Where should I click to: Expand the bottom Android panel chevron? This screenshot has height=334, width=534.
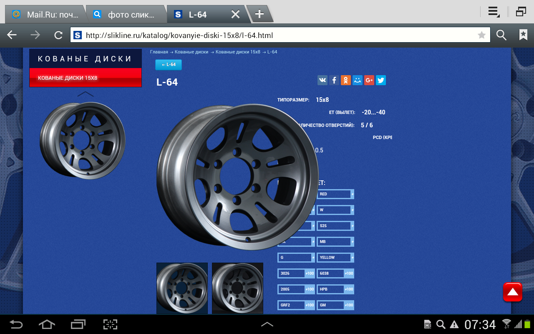pyautogui.click(x=267, y=324)
